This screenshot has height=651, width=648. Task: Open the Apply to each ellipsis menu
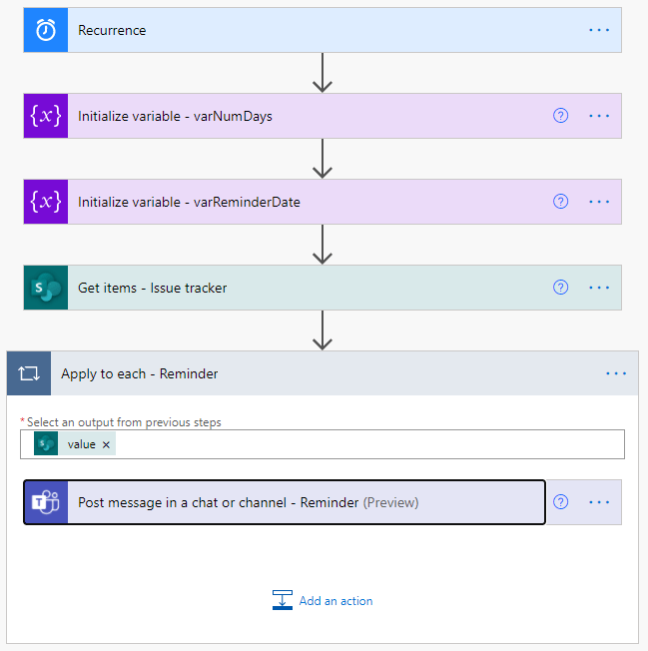click(x=616, y=373)
